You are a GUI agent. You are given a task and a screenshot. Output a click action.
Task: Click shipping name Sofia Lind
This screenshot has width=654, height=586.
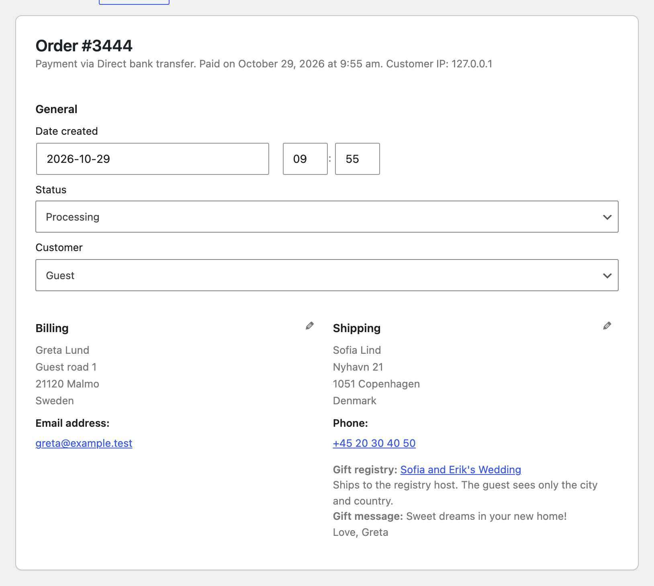pyautogui.click(x=357, y=350)
